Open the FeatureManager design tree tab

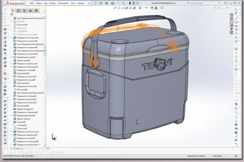[13, 11]
